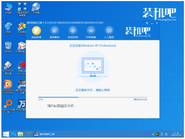Open BOOTICE引导工具 desktop icon
This screenshot has width=185, height=139.
tap(8, 68)
